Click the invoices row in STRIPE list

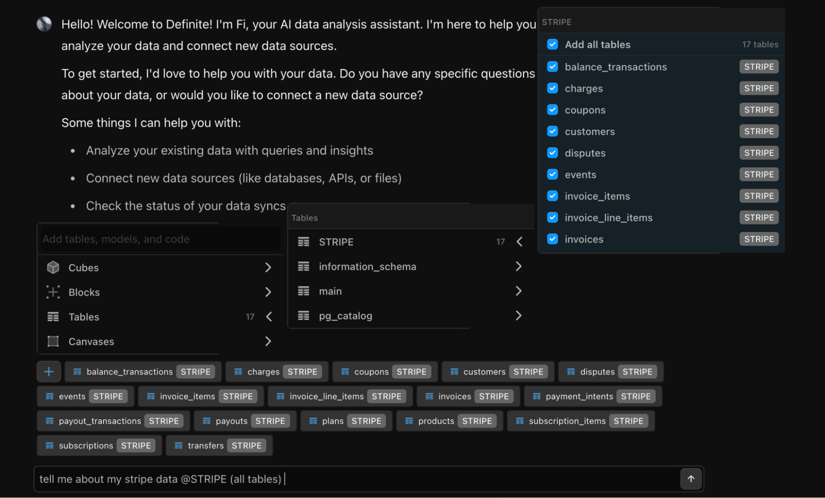coord(662,239)
